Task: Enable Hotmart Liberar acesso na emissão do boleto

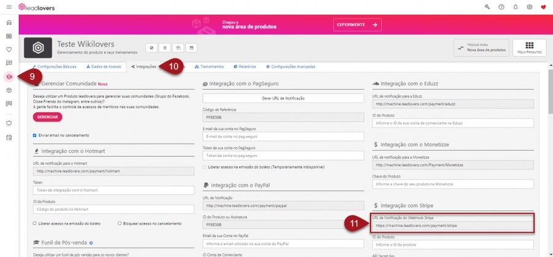Action: click(35, 223)
